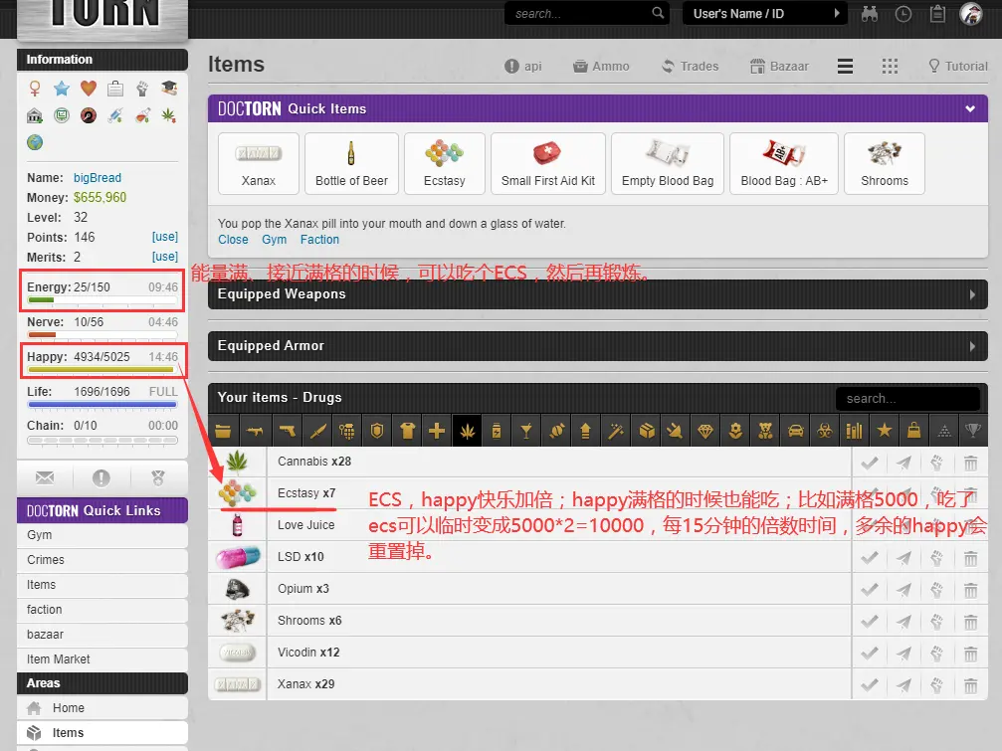Go to Home in Areas menu
Viewport: 1002px width, 751px height.
(68, 708)
